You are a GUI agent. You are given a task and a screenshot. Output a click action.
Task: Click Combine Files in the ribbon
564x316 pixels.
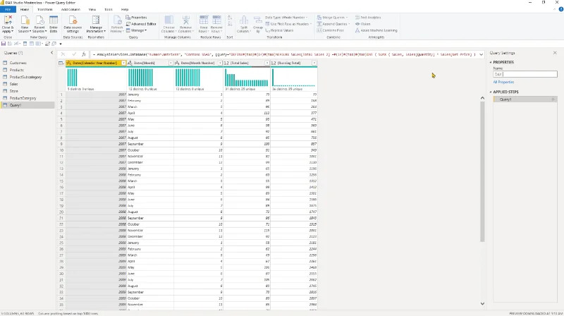click(332, 30)
